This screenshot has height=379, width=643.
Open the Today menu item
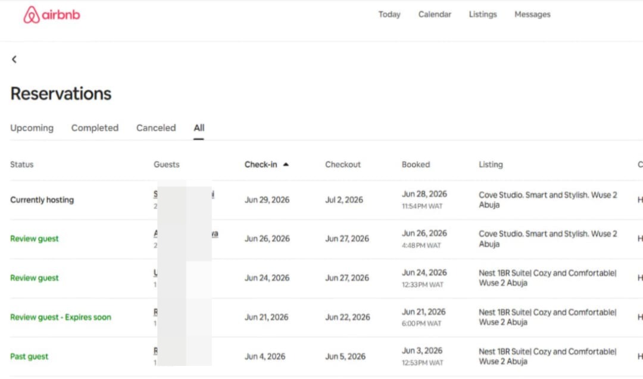coord(389,14)
